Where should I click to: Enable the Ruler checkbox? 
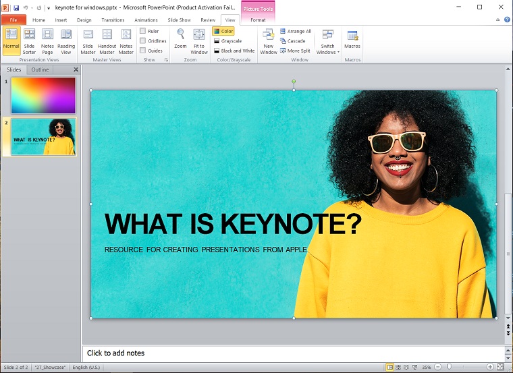point(142,31)
